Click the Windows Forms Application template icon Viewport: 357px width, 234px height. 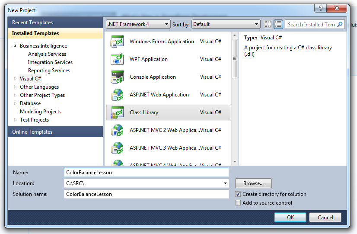(117, 42)
